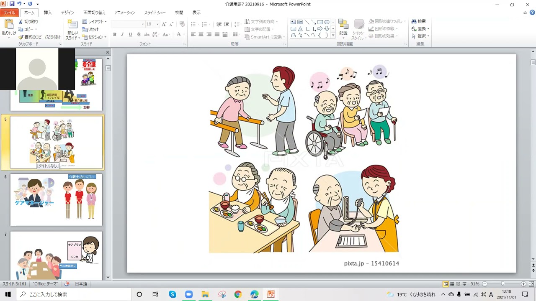This screenshot has width=536, height=301.
Task: Center text in paragraph group
Action: coord(201,34)
